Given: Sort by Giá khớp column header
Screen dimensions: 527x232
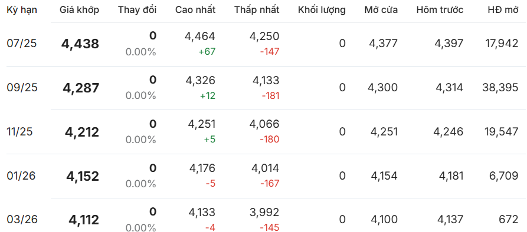Looking at the screenshot, I should tap(79, 10).
